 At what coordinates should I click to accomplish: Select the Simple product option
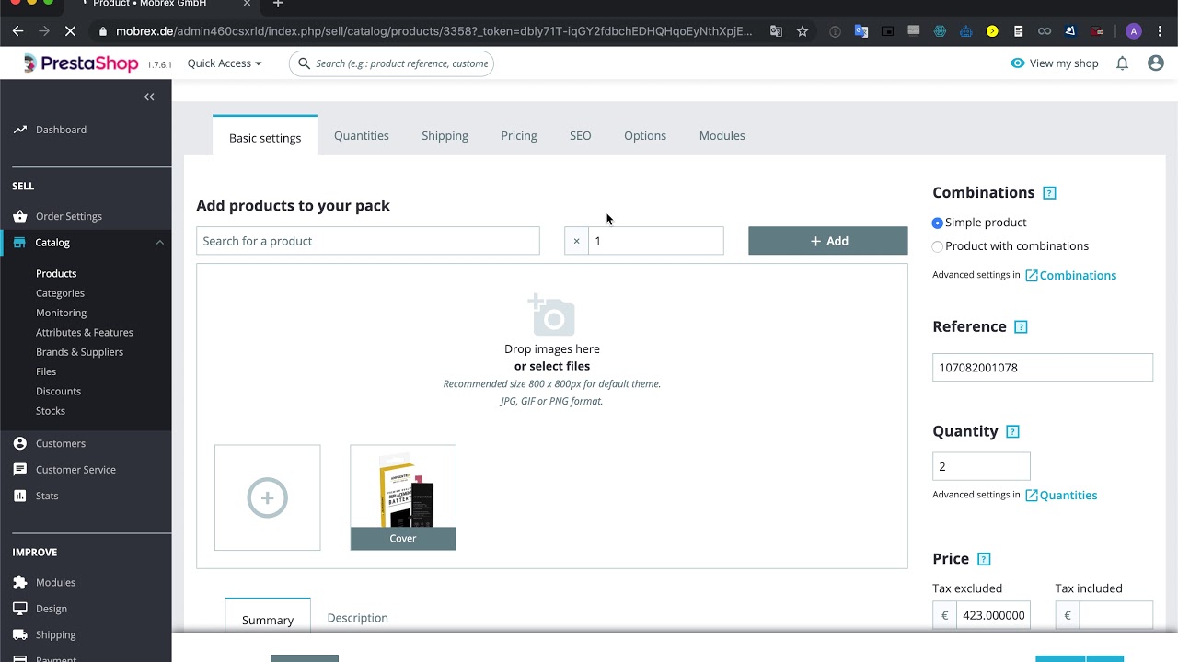937,223
